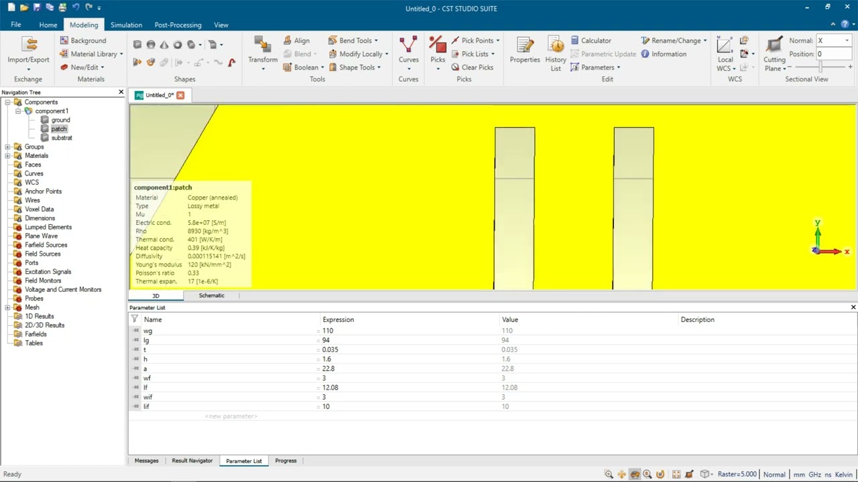Open the Simulation ribbon tab
858x482 pixels.
pos(126,25)
